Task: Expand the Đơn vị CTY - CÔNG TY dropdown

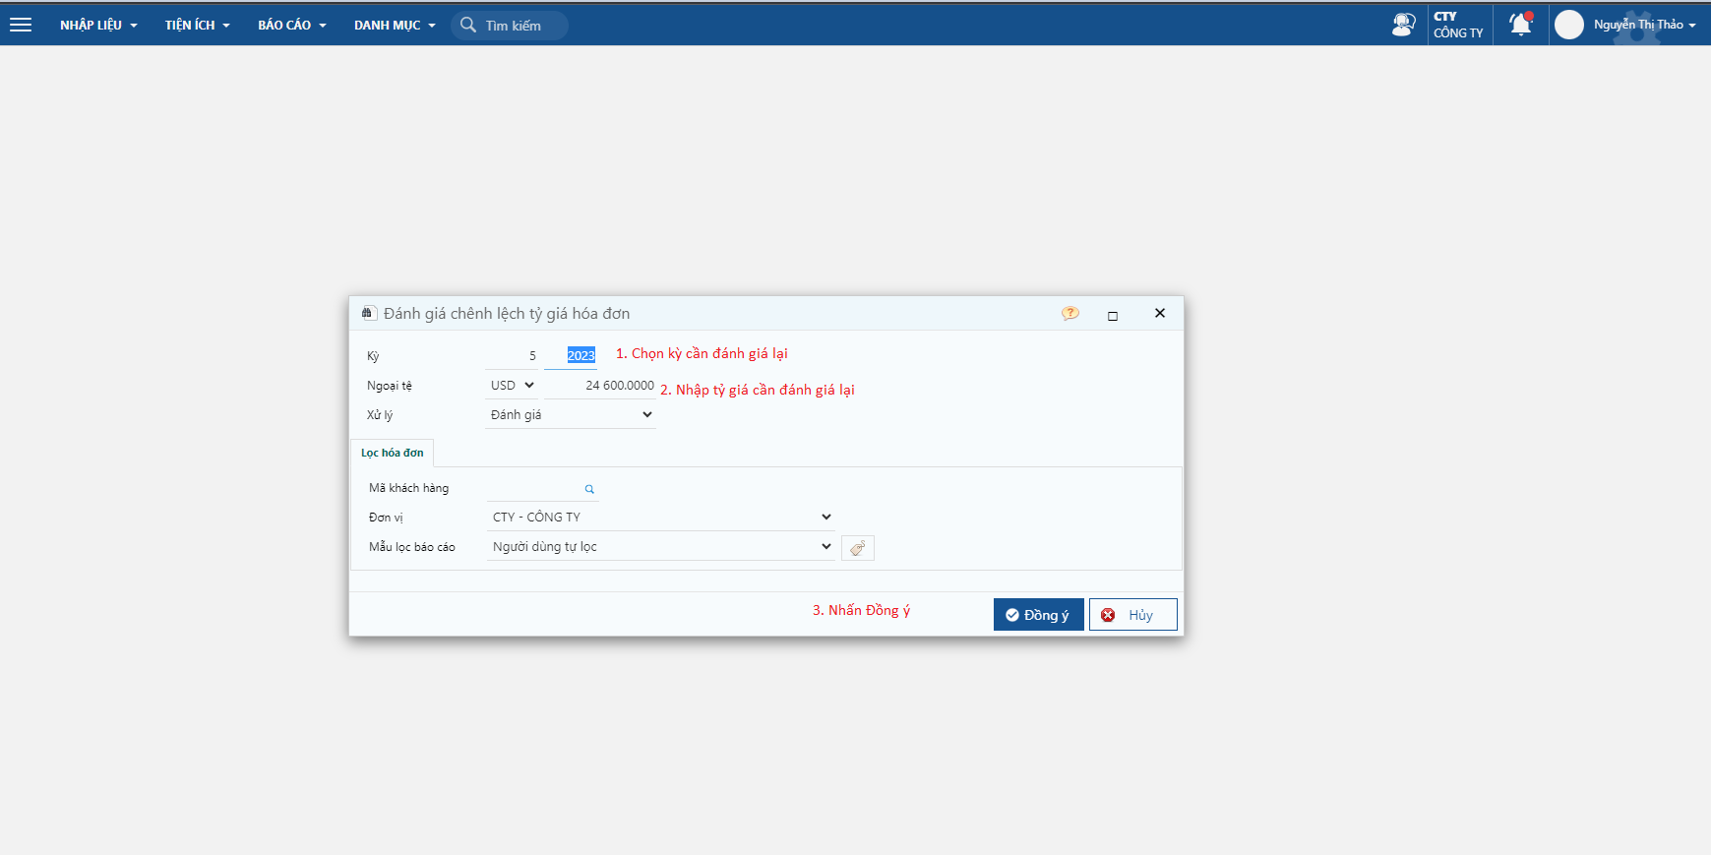Action: coord(661,518)
